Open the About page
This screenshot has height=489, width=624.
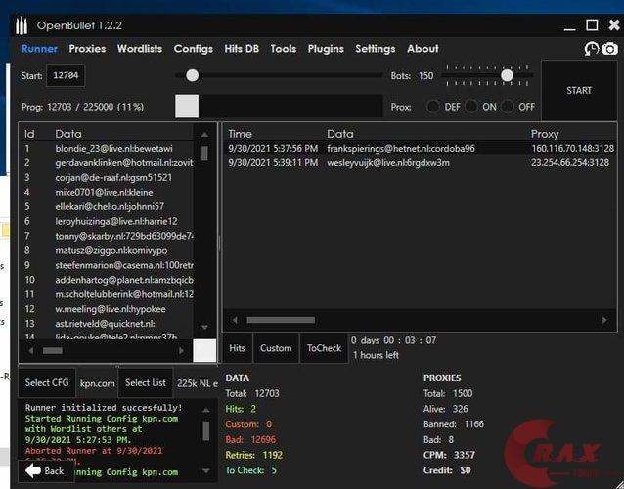[x=423, y=49]
